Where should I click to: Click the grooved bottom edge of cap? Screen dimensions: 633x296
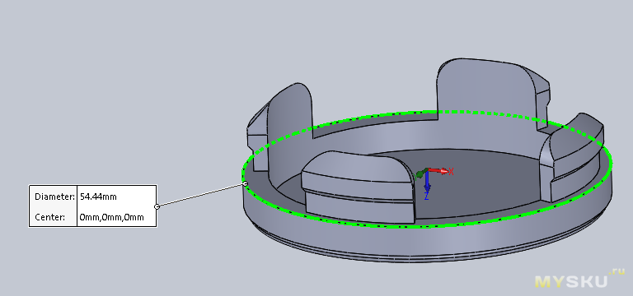428,256
